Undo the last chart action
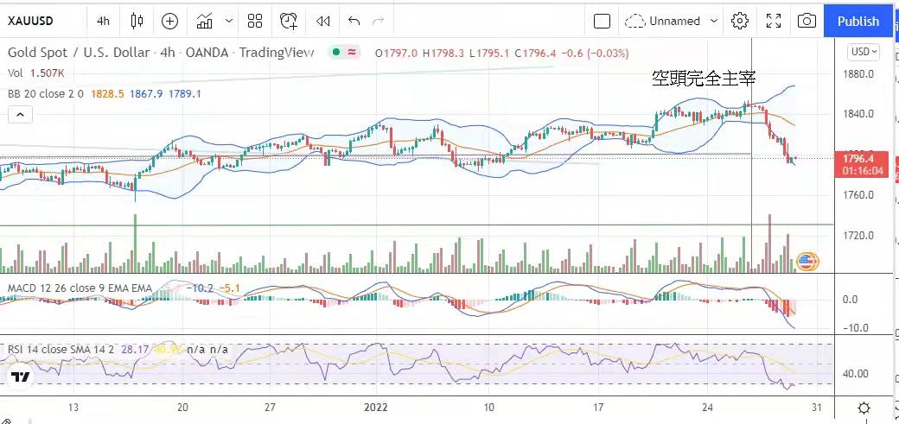This screenshot has height=424, width=899. coord(354,21)
